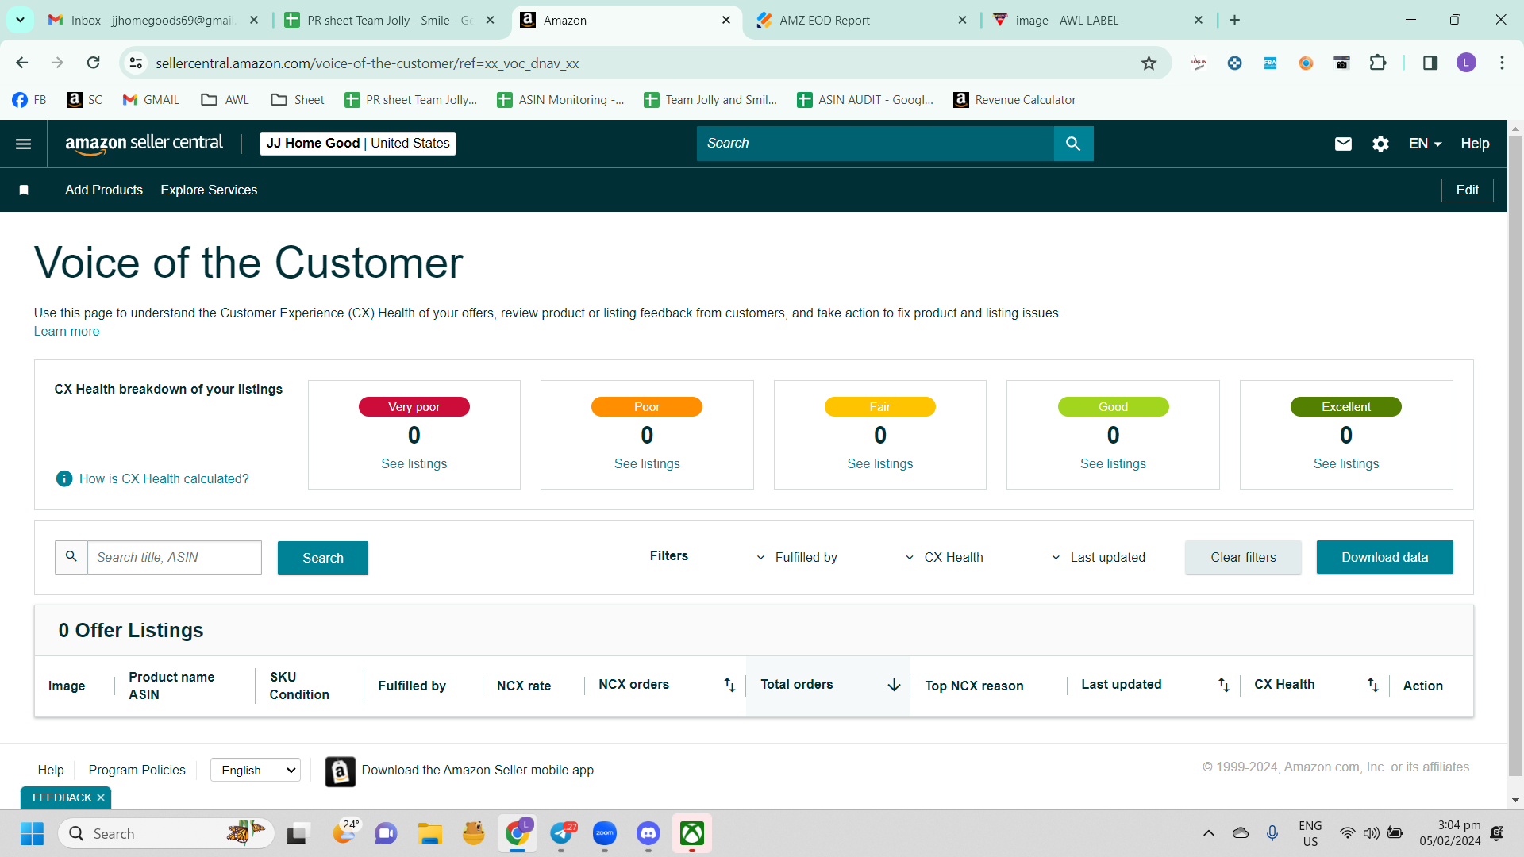Screen dimensions: 1524x857
Task: Open the EN language menu
Action: tap(1425, 144)
